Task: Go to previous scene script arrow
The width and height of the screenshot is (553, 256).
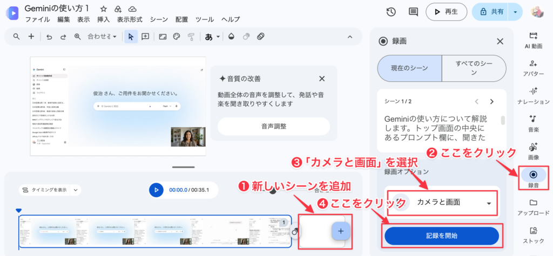Action: tap(476, 102)
